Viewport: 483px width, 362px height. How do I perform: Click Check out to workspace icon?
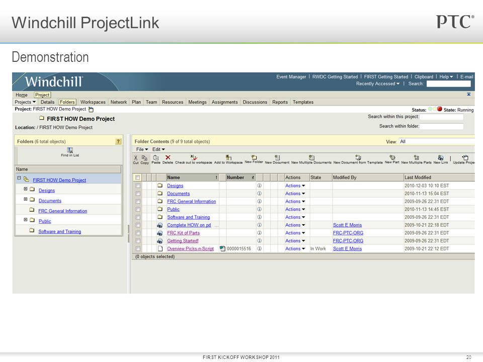pos(193,157)
